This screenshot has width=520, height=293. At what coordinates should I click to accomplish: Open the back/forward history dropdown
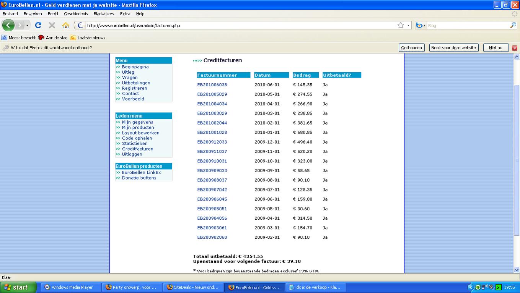(27, 26)
